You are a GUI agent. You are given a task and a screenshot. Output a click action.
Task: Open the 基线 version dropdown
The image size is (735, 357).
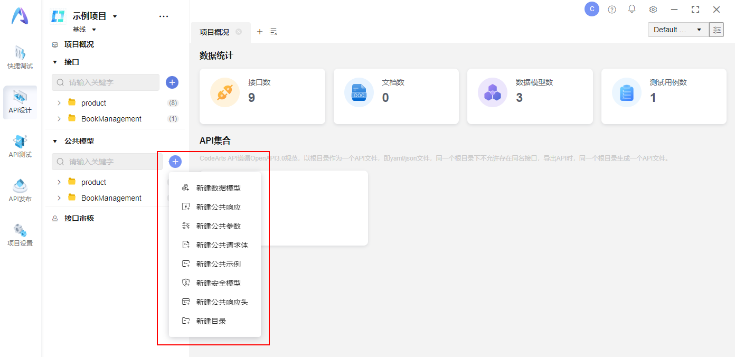[94, 30]
